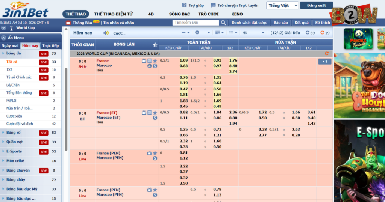Open the sort order dropdown
The width and height of the screenshot is (385, 202).
coord(219,33)
